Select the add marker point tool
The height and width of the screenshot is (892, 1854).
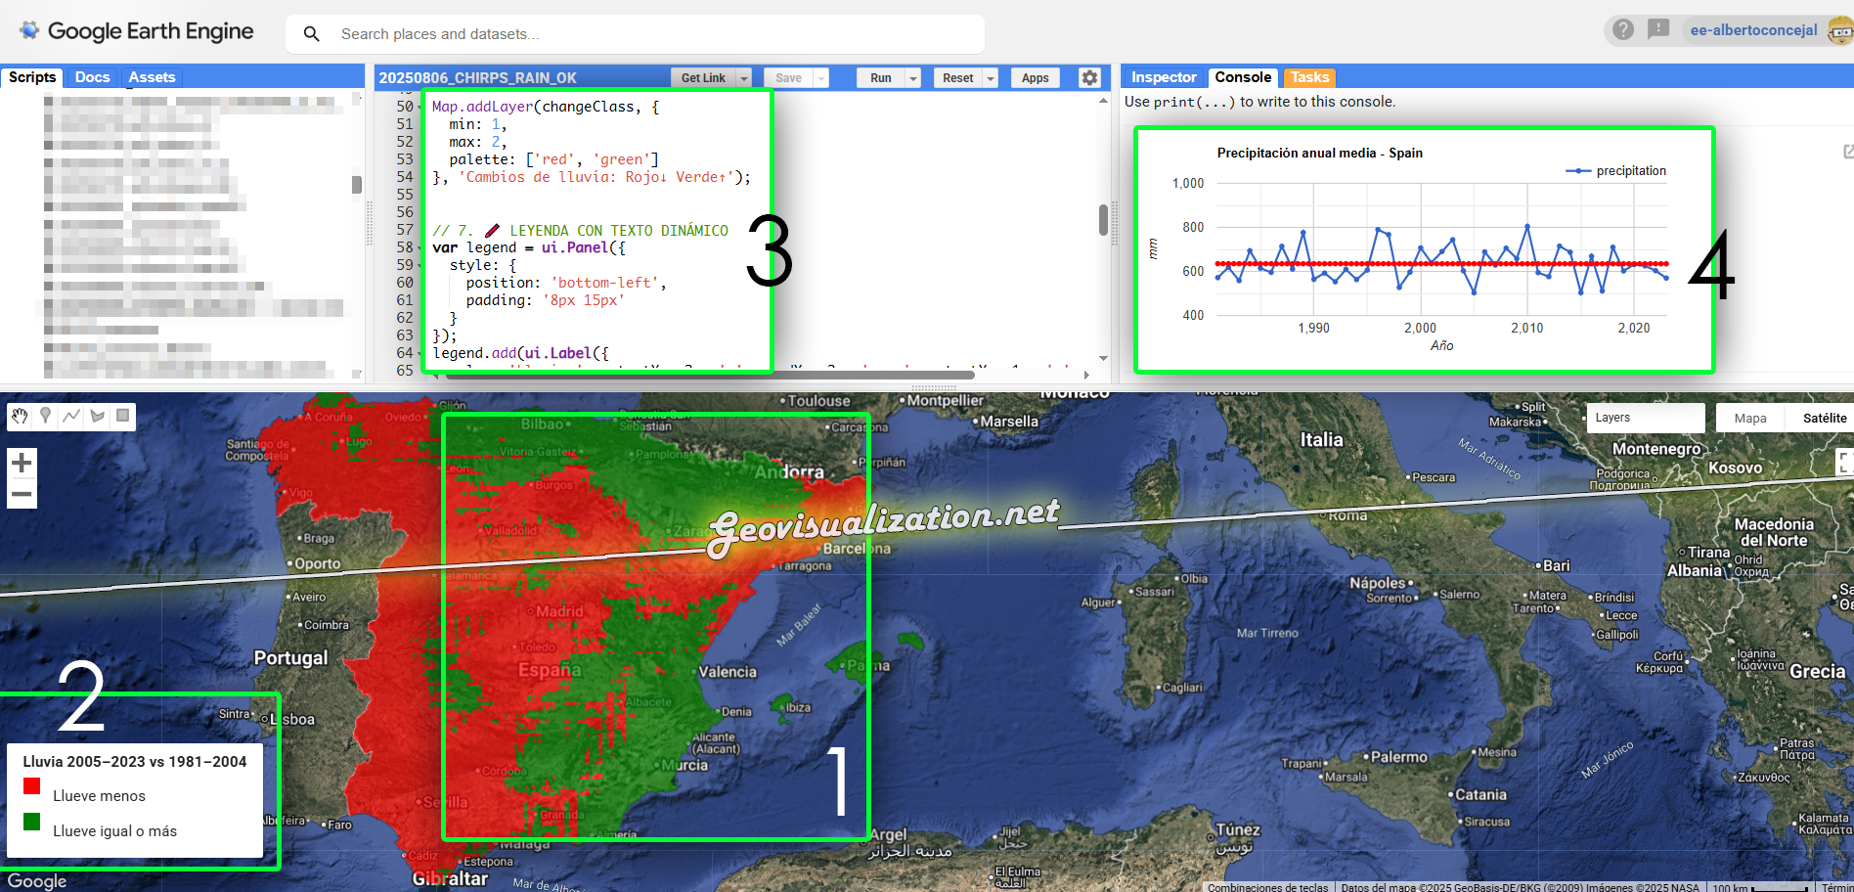(45, 417)
